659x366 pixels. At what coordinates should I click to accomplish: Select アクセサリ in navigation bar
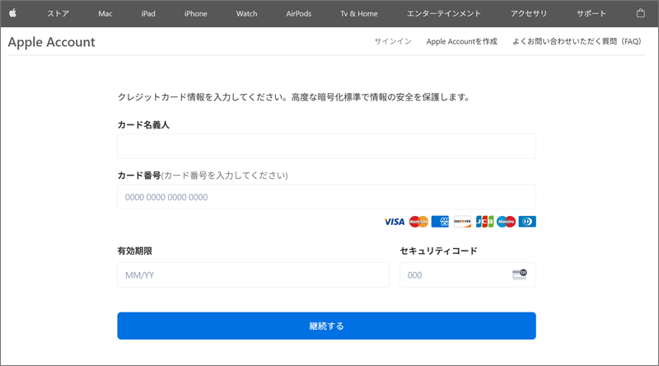coord(529,13)
